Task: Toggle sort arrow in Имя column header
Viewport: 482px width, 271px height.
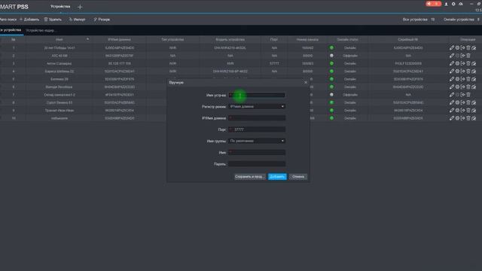Action: pyautogui.click(x=87, y=39)
